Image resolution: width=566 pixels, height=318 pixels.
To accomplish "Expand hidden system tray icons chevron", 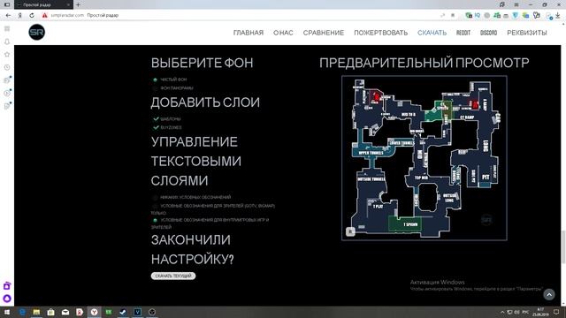I will pyautogui.click(x=502, y=312).
